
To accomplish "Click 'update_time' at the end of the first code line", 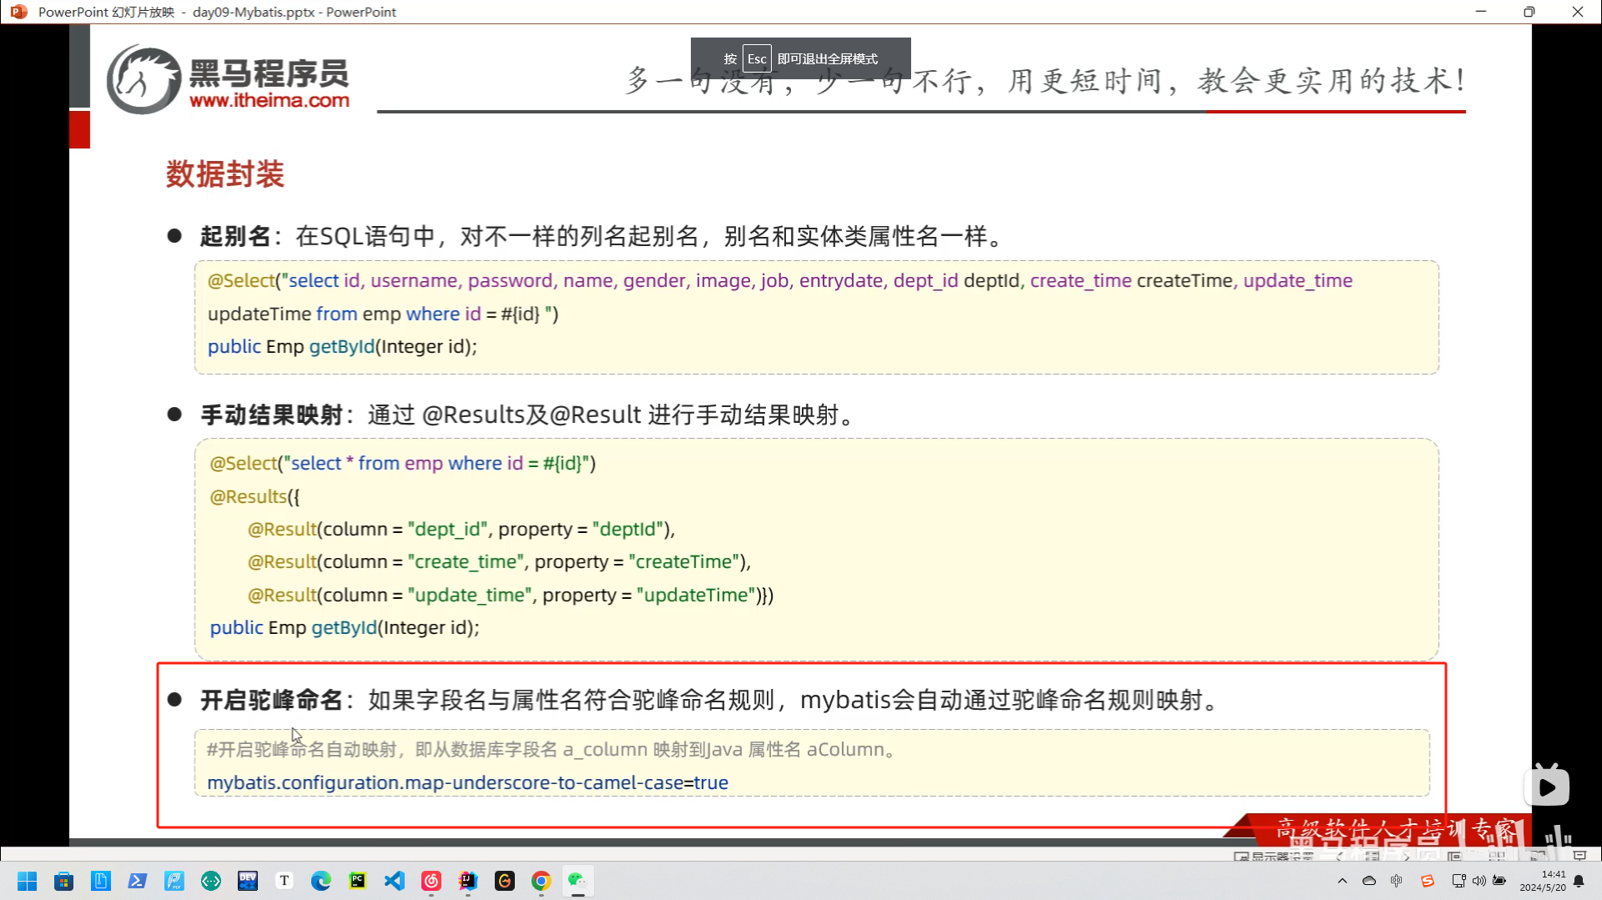I will click(x=1297, y=281).
